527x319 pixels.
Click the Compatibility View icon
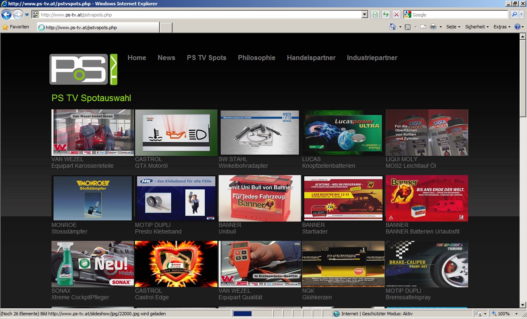point(375,15)
